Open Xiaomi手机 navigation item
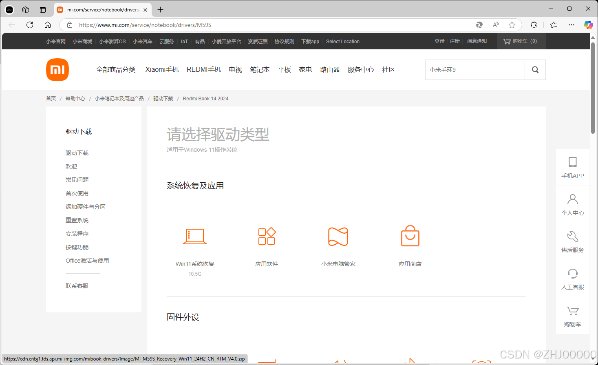 coord(162,70)
